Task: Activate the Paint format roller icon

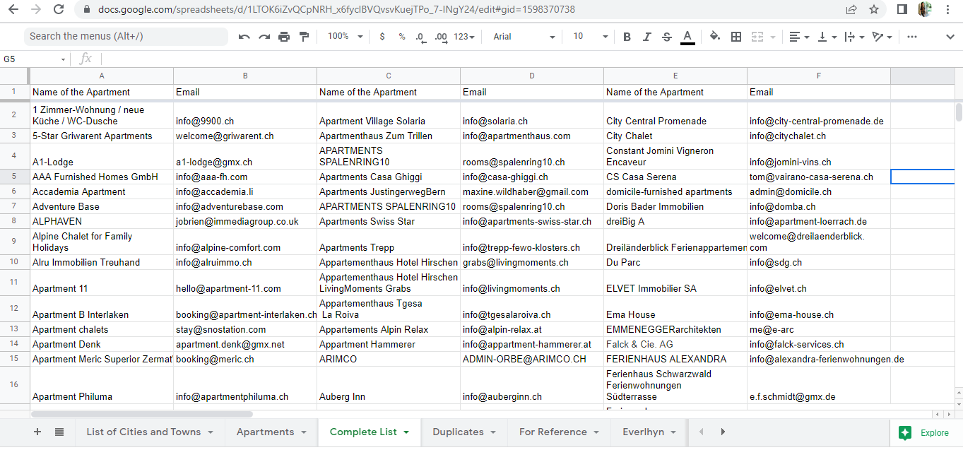Action: [305, 37]
